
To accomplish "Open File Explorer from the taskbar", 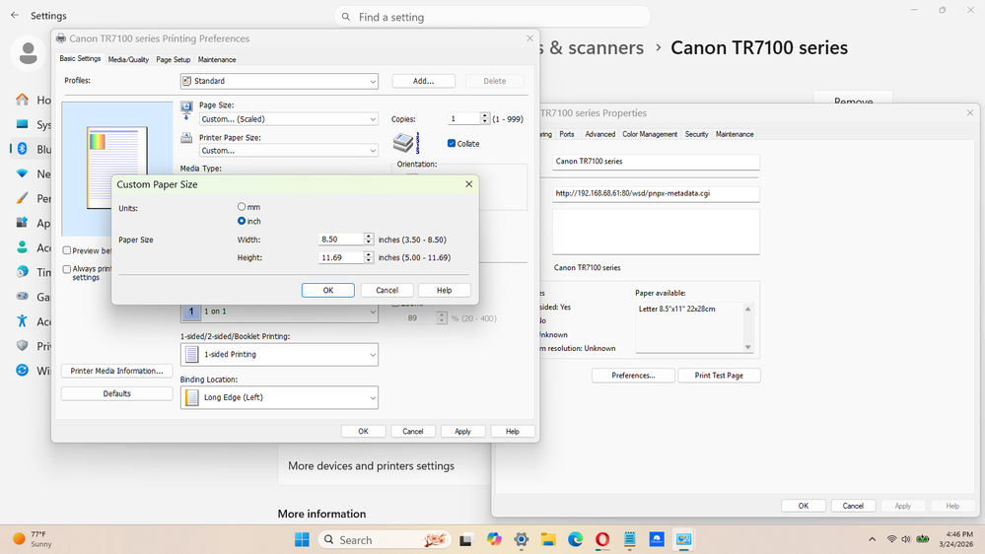I will pos(548,539).
